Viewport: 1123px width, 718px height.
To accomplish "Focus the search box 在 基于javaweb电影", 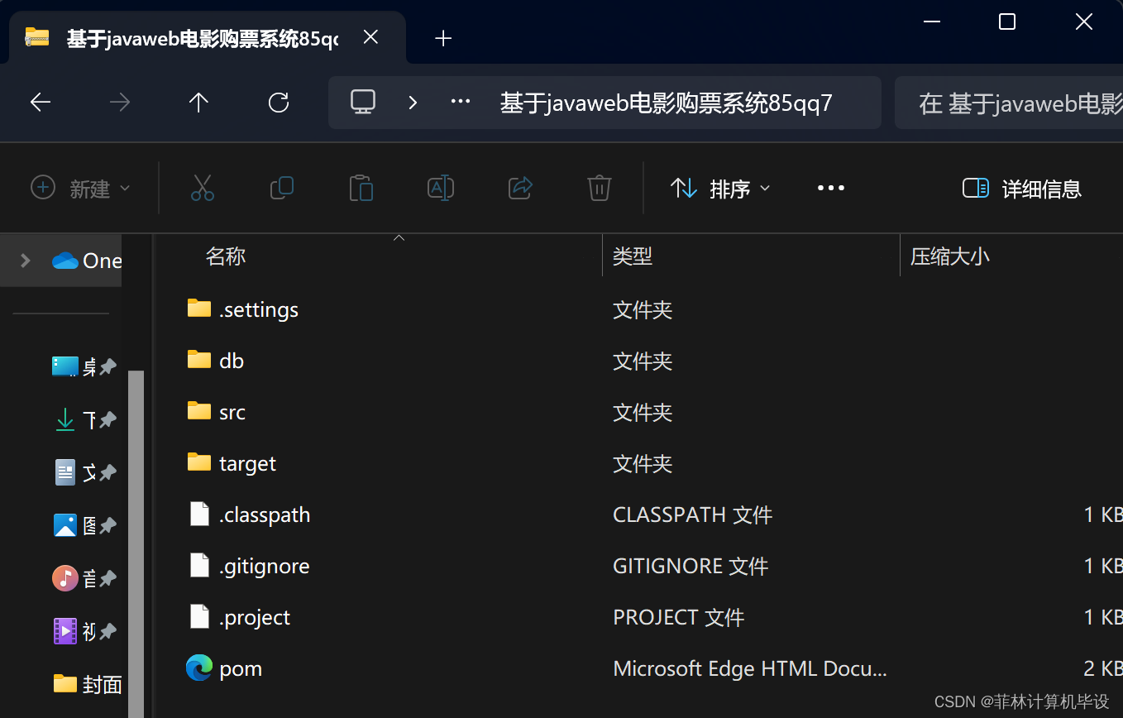I will point(1009,103).
